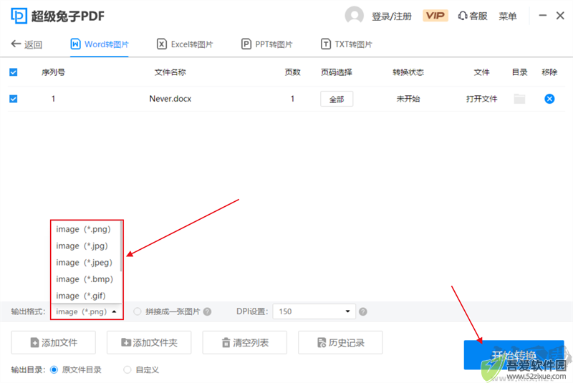Select 自定义 output directory option
This screenshot has height=383, width=573.
pos(127,370)
